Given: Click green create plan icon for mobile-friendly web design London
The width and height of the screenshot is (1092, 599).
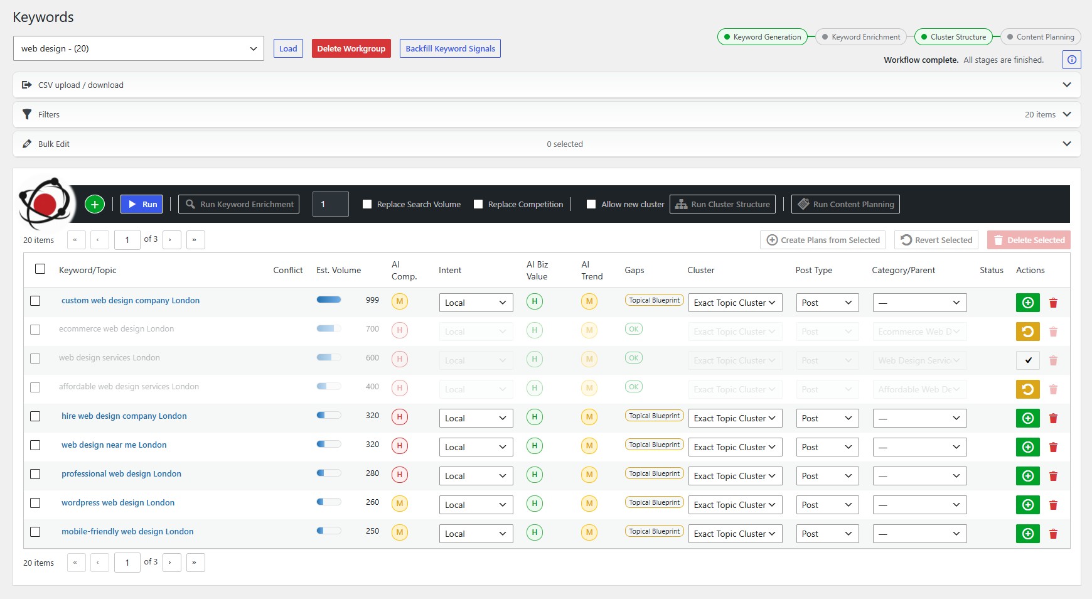Looking at the screenshot, I should point(1028,534).
